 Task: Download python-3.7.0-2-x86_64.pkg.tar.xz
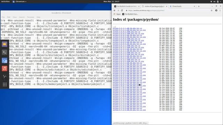click(x=128, y=87)
